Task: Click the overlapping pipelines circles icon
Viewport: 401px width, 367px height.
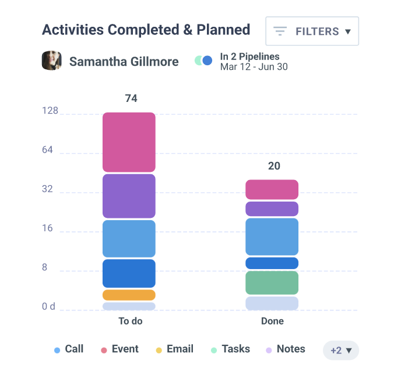Action: 203,61
